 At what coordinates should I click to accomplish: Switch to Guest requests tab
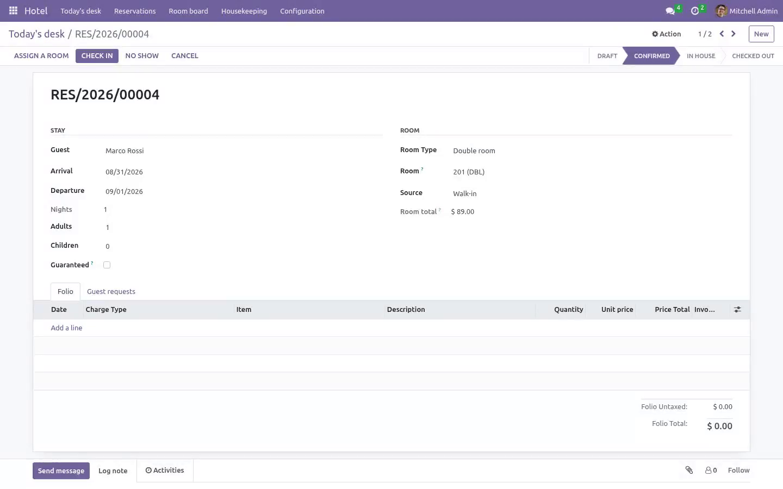(111, 292)
